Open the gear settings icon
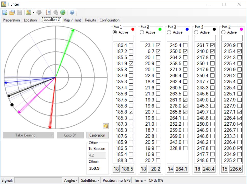The height and width of the screenshot is (184, 247). [39, 12]
